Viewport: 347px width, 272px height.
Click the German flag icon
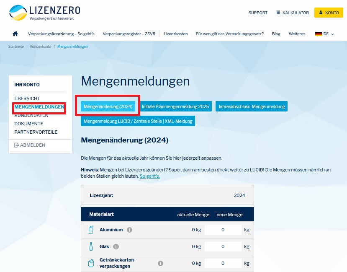click(x=318, y=34)
